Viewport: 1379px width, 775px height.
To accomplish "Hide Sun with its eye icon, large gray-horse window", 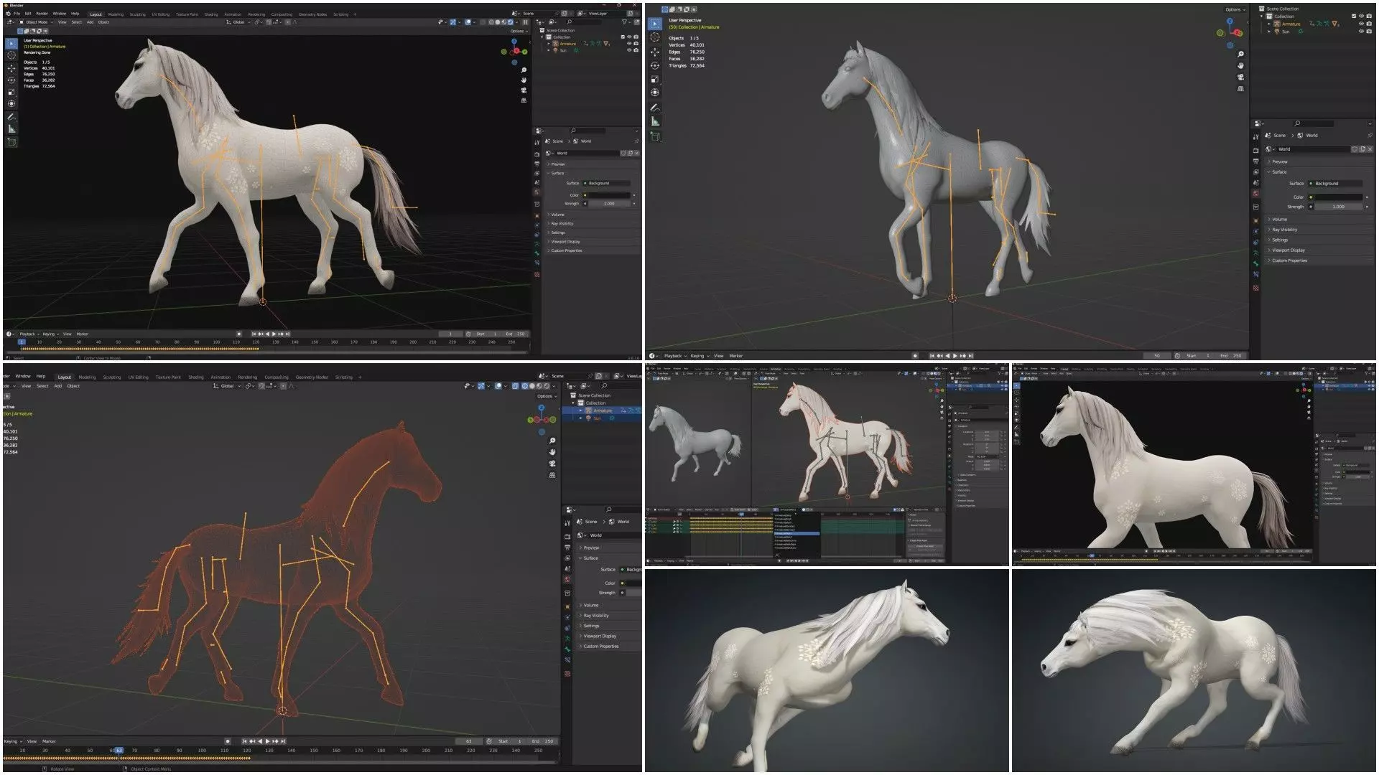I will tap(1360, 32).
